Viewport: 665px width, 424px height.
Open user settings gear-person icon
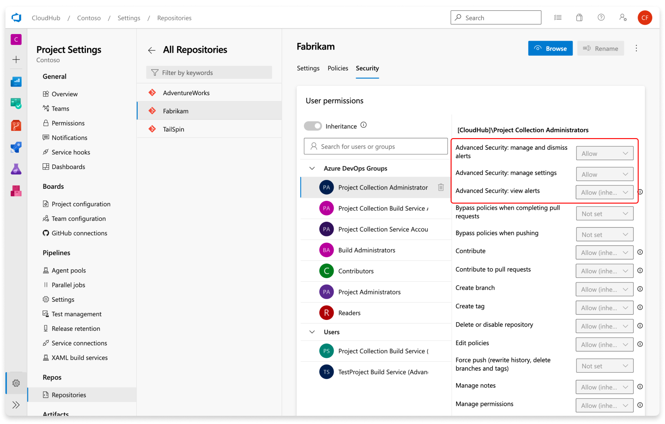click(x=623, y=17)
